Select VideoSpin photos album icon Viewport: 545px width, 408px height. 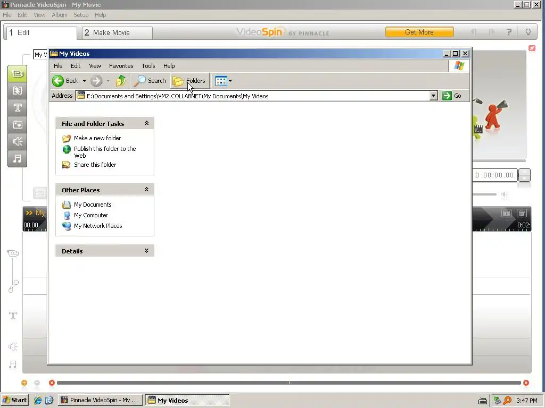pyautogui.click(x=18, y=124)
